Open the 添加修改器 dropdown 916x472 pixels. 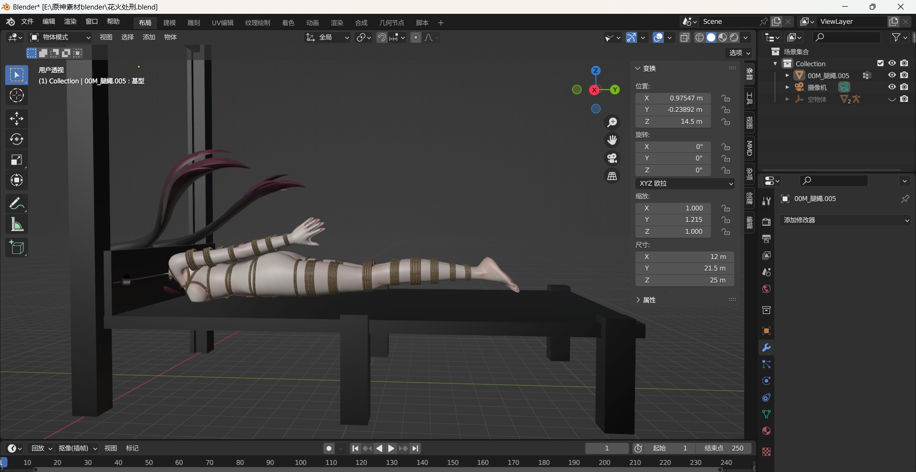pyautogui.click(x=845, y=220)
